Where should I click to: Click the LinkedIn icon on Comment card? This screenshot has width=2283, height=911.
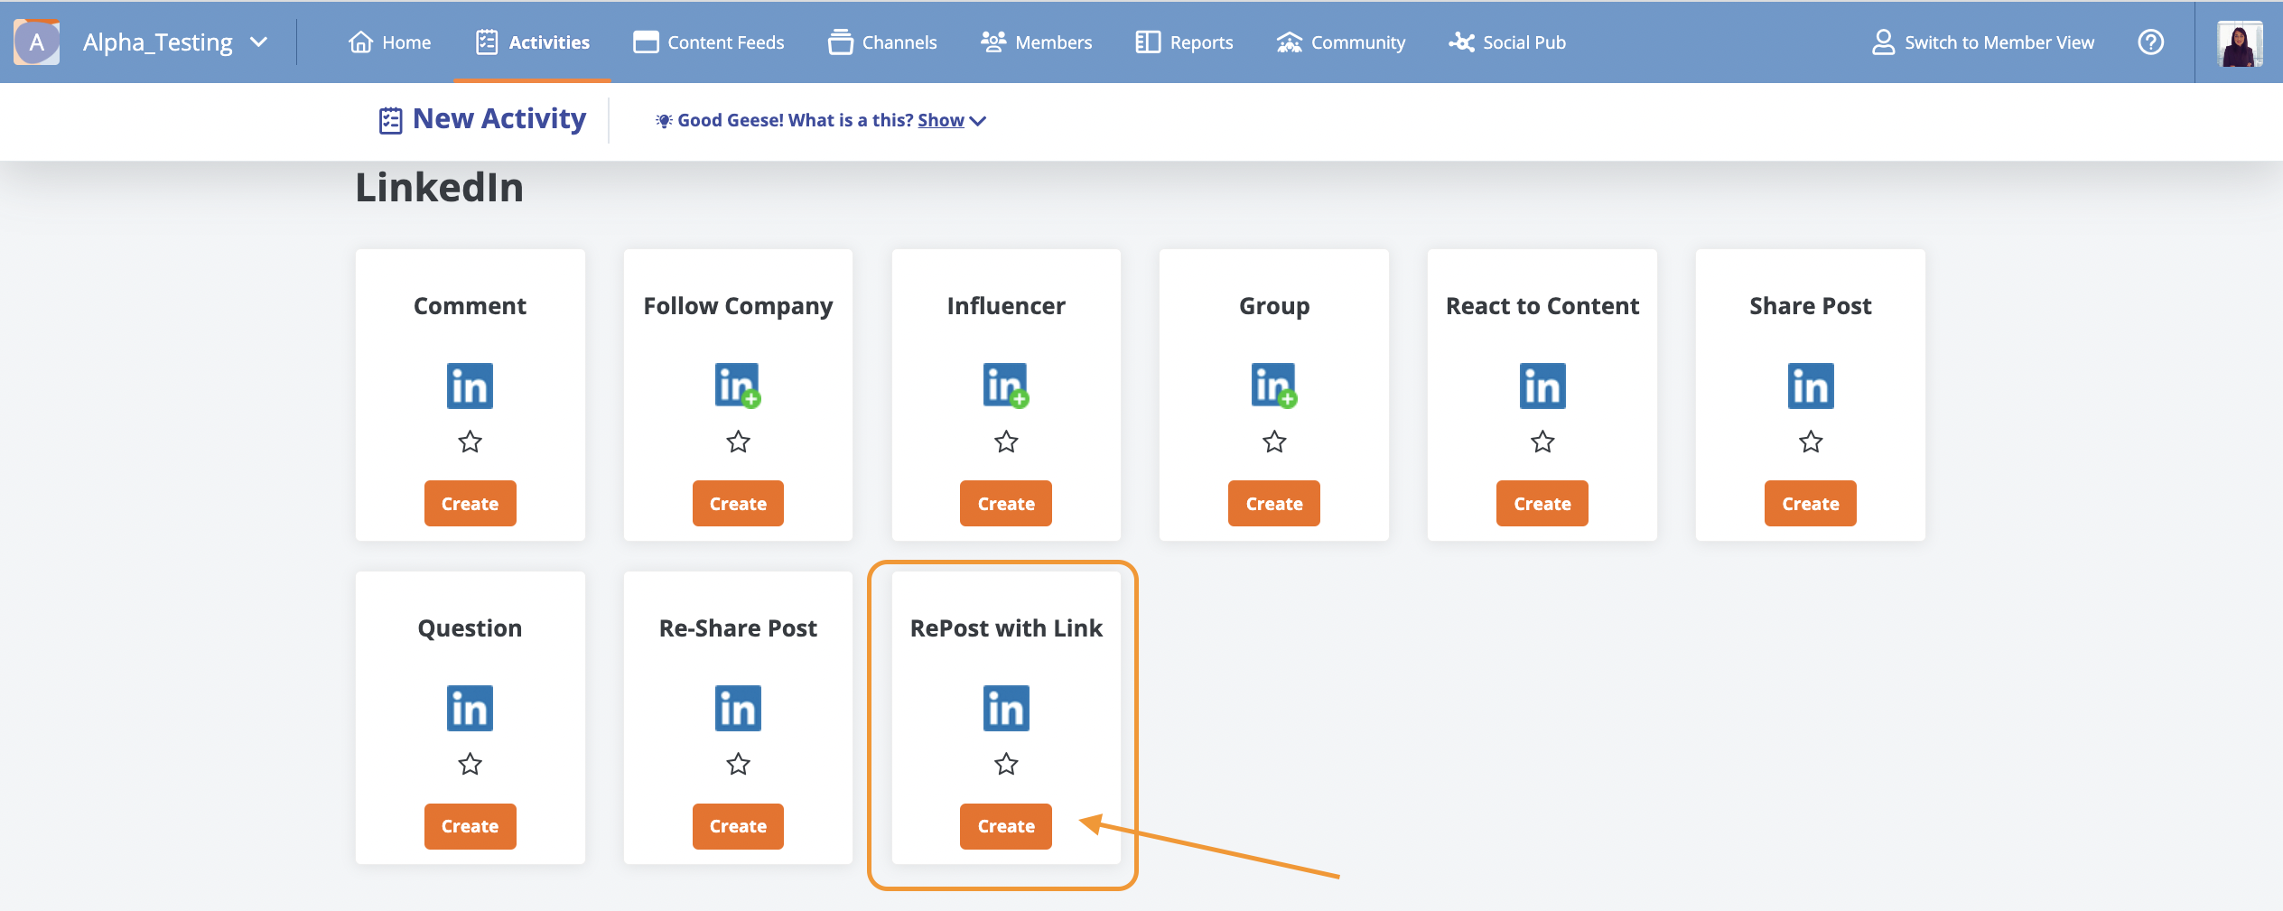click(x=470, y=386)
